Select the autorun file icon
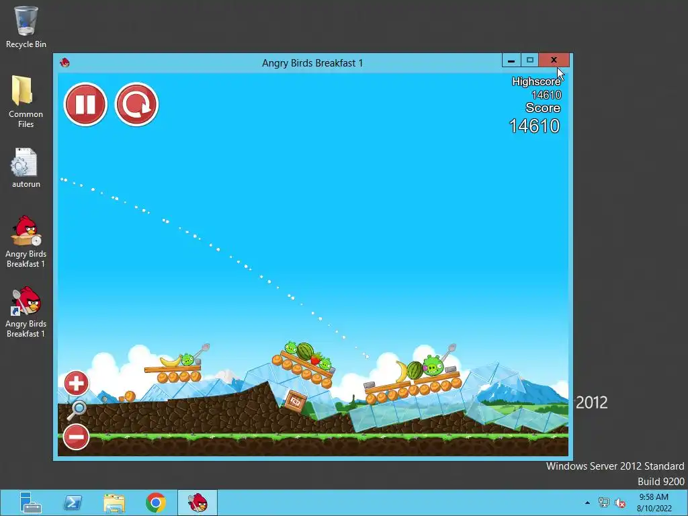 coord(26,168)
